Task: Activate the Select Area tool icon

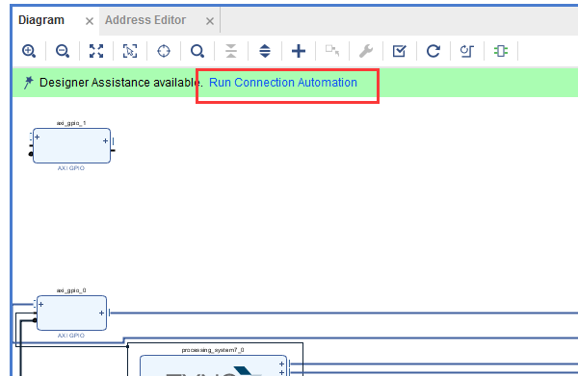Action: click(130, 51)
